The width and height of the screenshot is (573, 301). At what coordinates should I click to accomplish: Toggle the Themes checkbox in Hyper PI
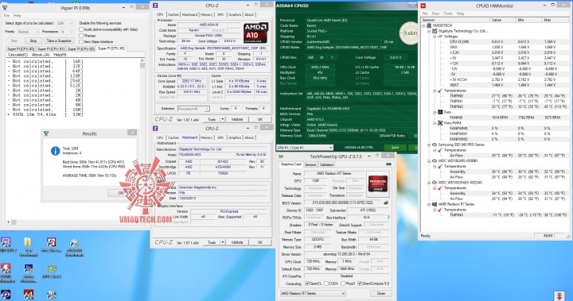(81, 36)
